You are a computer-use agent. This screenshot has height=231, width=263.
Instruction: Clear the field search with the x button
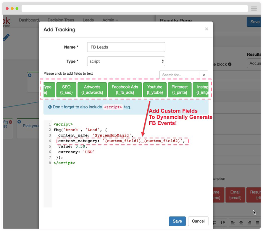click(204, 75)
